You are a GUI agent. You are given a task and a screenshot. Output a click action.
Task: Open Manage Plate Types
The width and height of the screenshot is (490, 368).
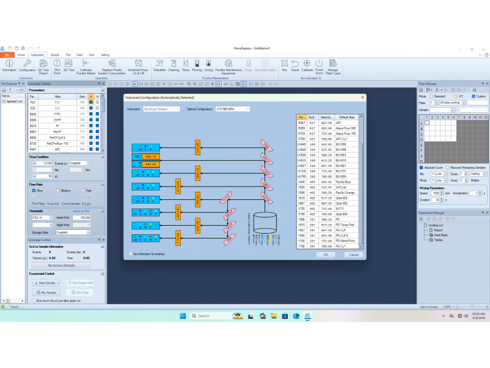coord(333,67)
